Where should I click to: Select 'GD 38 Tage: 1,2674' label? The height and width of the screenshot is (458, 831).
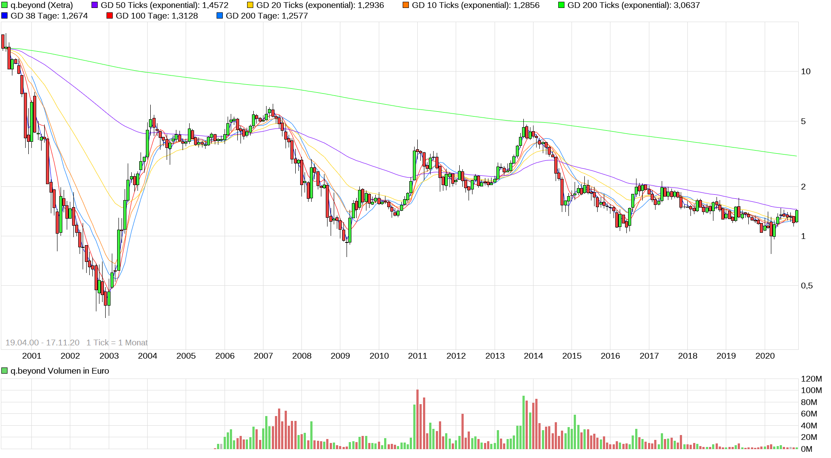coord(49,16)
